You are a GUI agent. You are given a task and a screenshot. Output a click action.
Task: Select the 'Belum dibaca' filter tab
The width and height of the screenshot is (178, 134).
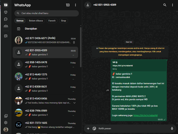[36, 21]
